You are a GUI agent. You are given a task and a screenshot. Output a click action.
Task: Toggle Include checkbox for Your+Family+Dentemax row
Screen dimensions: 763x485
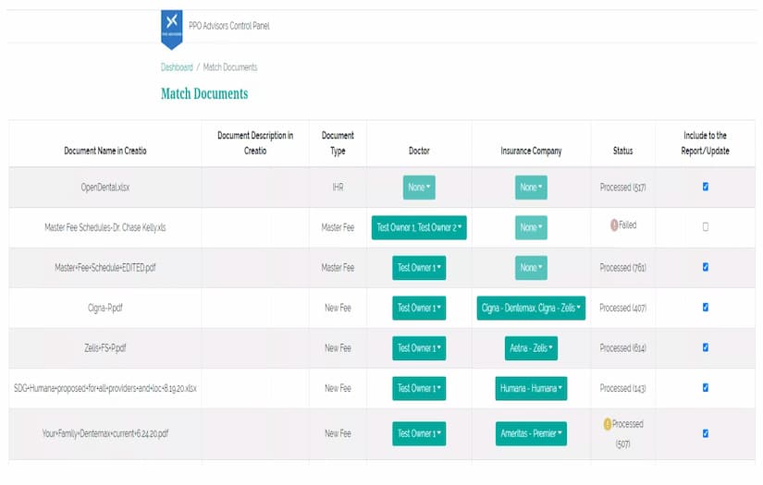706,433
